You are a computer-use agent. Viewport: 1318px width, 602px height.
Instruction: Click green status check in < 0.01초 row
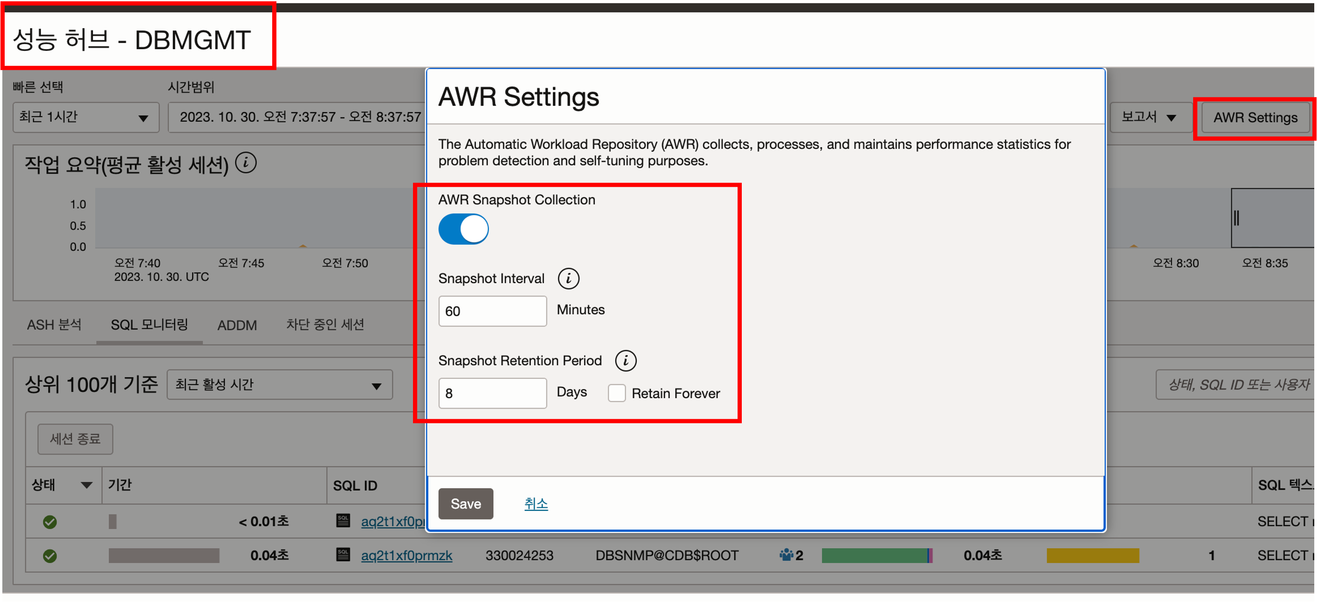tap(50, 522)
